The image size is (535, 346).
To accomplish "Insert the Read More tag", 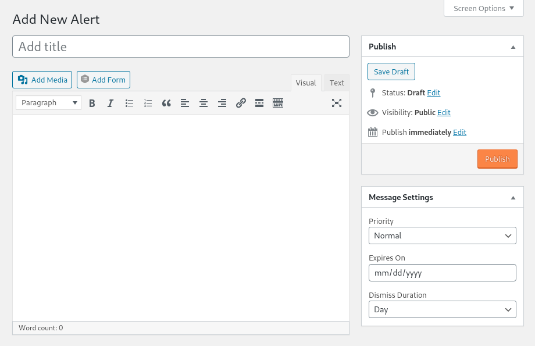I will click(x=259, y=103).
